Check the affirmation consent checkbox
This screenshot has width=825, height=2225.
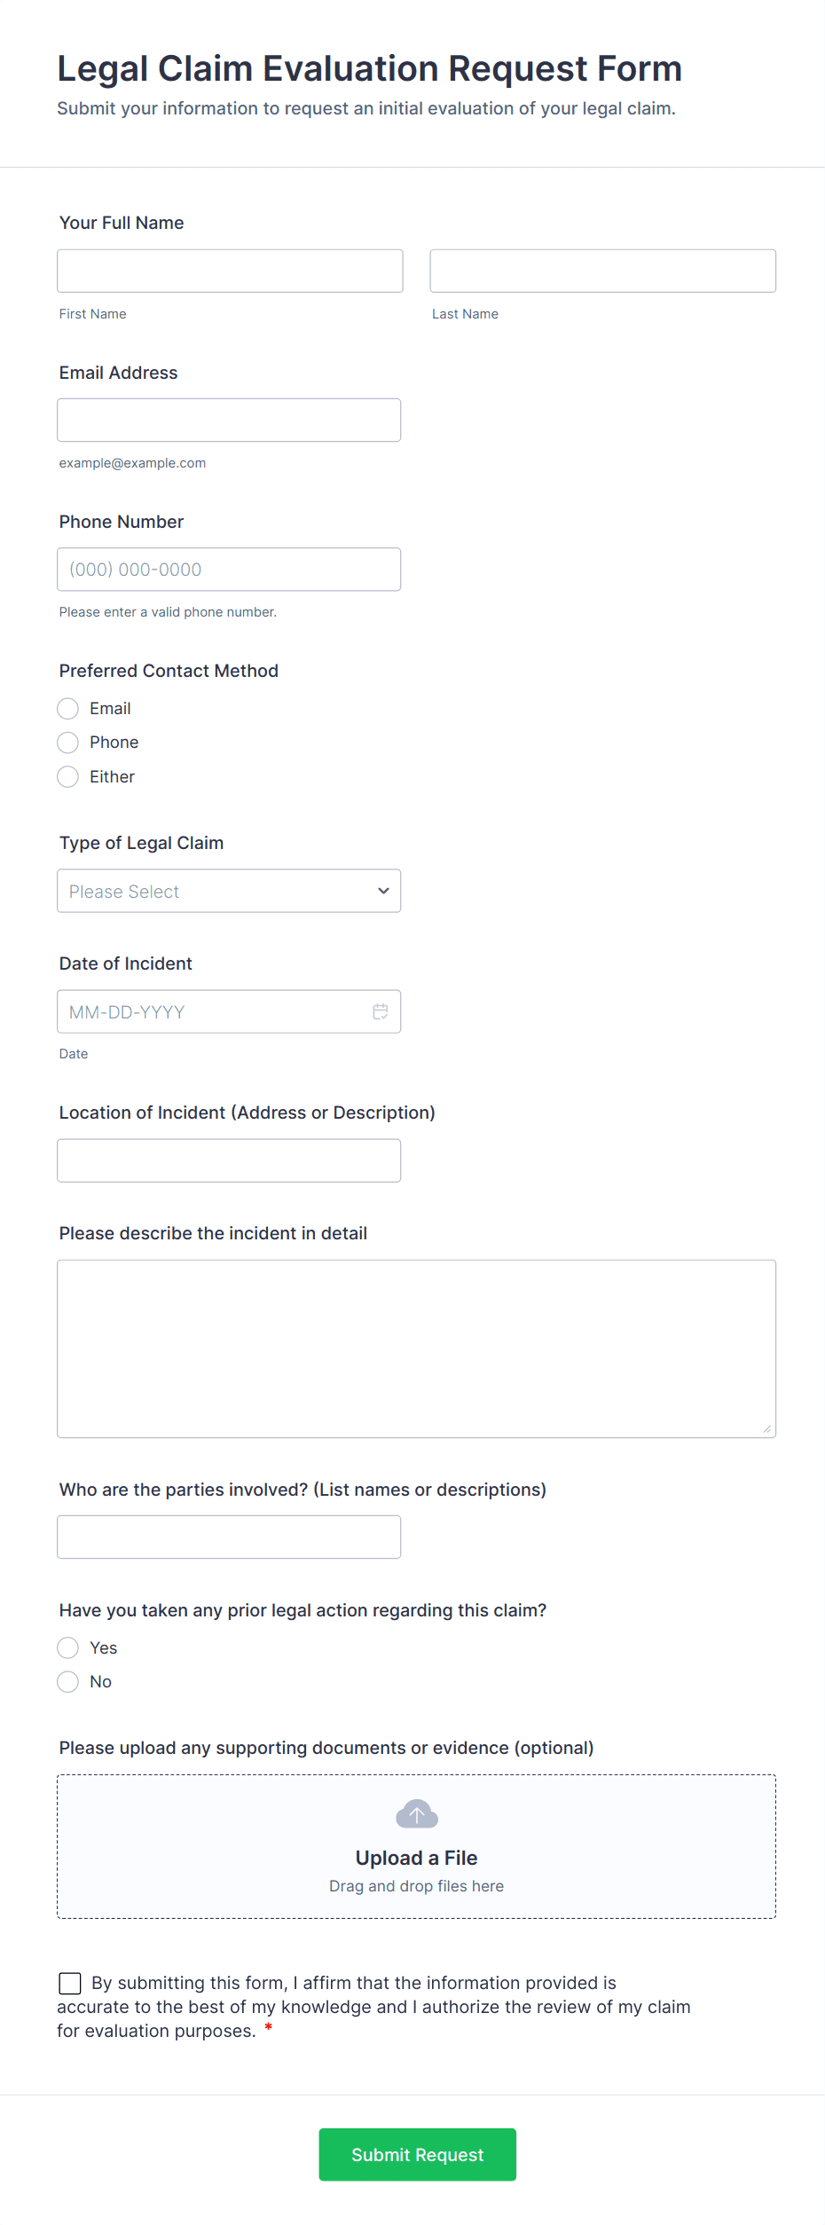coord(70,1984)
